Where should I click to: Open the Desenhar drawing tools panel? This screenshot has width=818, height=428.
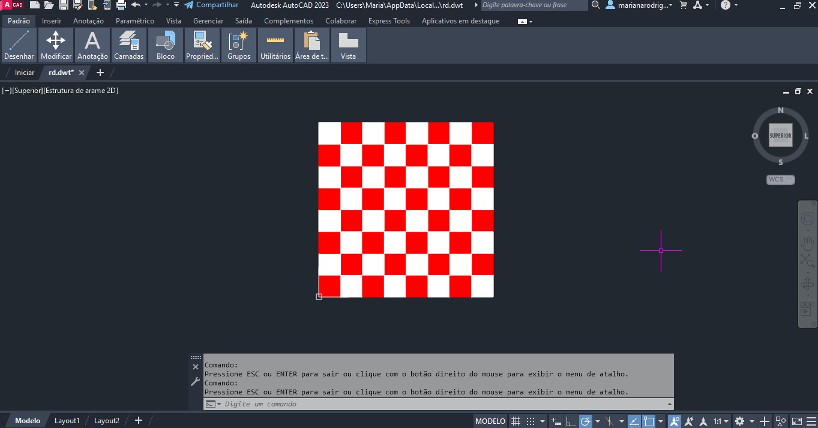coord(19,46)
